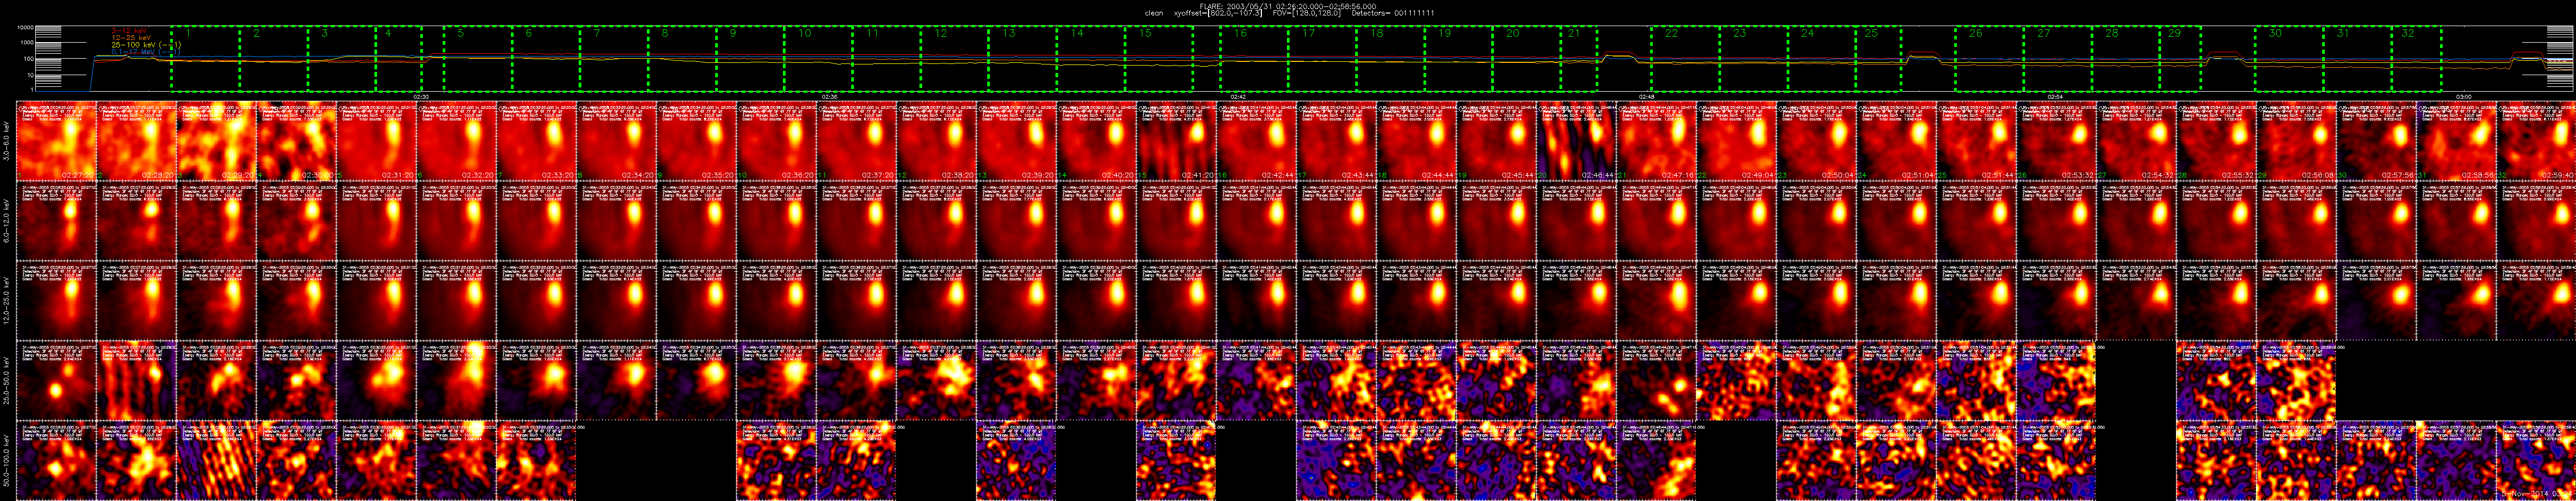Click the 'Detectors= 001111111' header text
The width and height of the screenshot is (2576, 501).
click(1392, 13)
